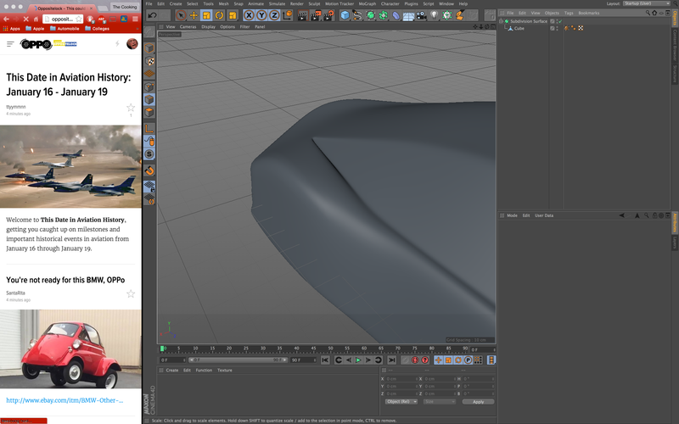Open 'This Date in Aviation History' article
This screenshot has height=424, width=679.
(x=69, y=84)
